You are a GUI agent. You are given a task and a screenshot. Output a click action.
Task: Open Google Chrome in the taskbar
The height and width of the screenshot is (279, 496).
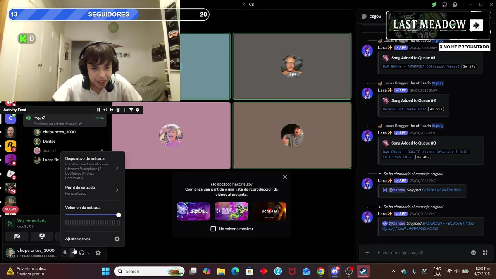(320, 271)
